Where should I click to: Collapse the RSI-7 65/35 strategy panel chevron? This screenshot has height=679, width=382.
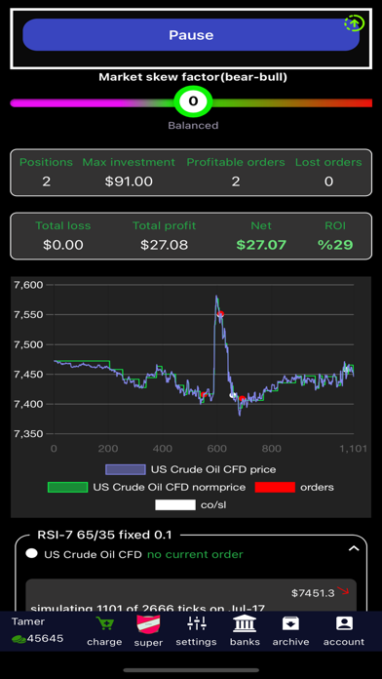354,549
